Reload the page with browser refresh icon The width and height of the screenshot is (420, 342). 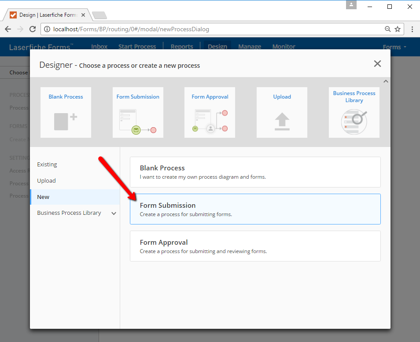(x=33, y=29)
